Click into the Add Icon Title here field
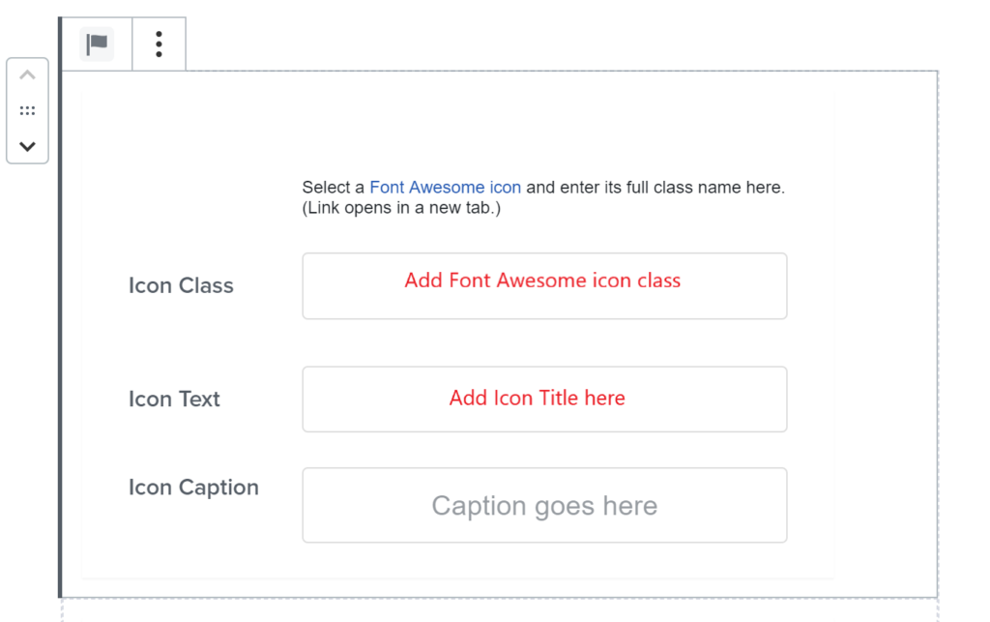The image size is (990, 622). (x=544, y=400)
